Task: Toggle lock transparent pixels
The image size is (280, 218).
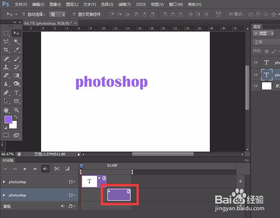Action: (x=266, y=51)
